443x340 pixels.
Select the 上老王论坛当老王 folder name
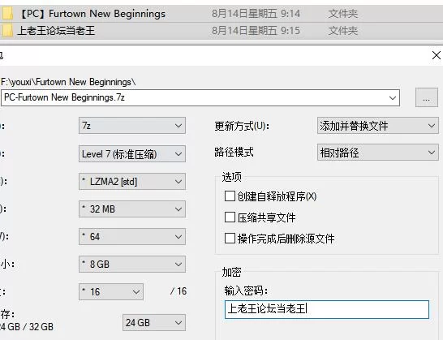click(56, 31)
